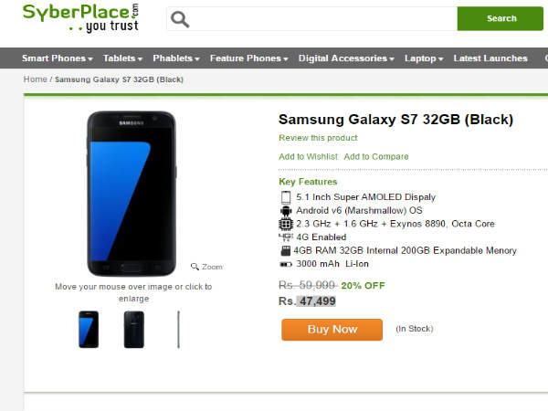Image resolution: width=548 pixels, height=411 pixels.
Task: Click the display feature icon
Action: tap(285, 197)
